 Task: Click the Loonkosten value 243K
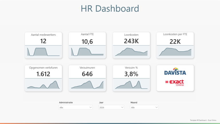[131, 41]
